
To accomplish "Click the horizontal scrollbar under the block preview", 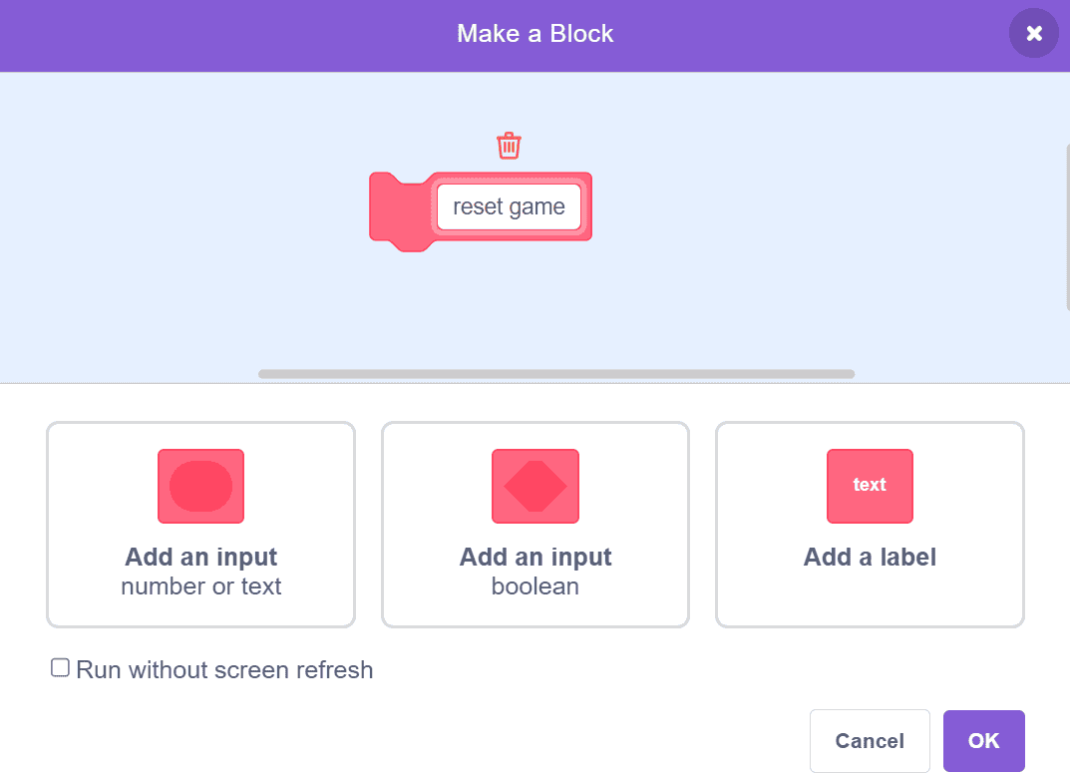I will tap(555, 374).
